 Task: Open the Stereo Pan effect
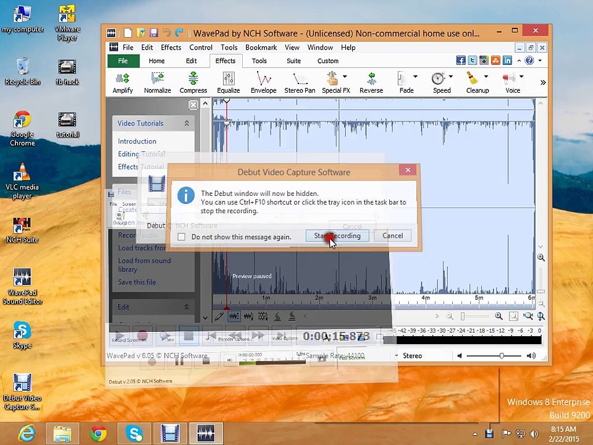coord(300,82)
